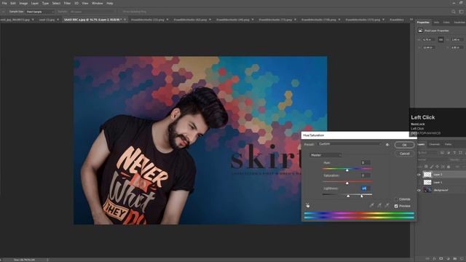466x262 pixels.
Task: Open the layer blend mode dropdown
Action: [433, 159]
